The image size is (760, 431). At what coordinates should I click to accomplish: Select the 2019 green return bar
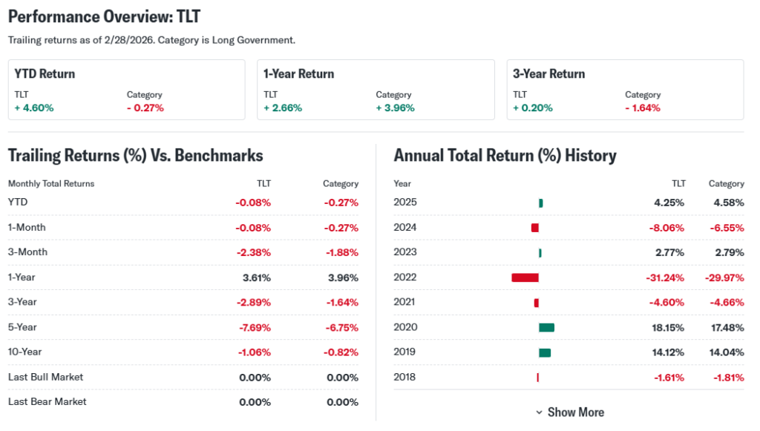(x=545, y=352)
